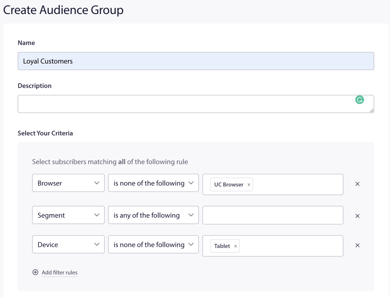Click the Grammarly icon in Description field
The width and height of the screenshot is (390, 297).
coord(359,100)
